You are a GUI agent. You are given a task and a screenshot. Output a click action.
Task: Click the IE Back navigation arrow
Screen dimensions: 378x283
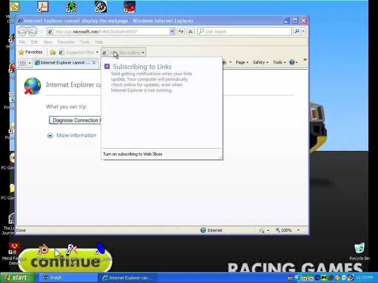tap(22, 31)
